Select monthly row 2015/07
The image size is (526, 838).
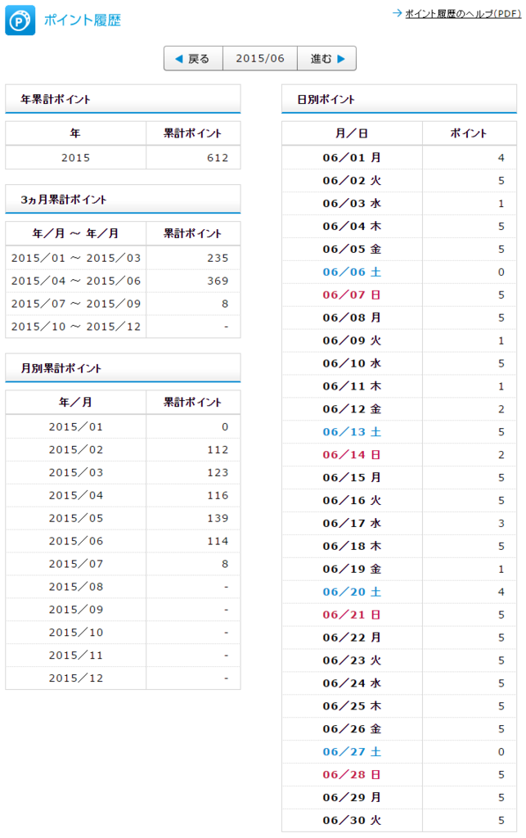(123, 564)
